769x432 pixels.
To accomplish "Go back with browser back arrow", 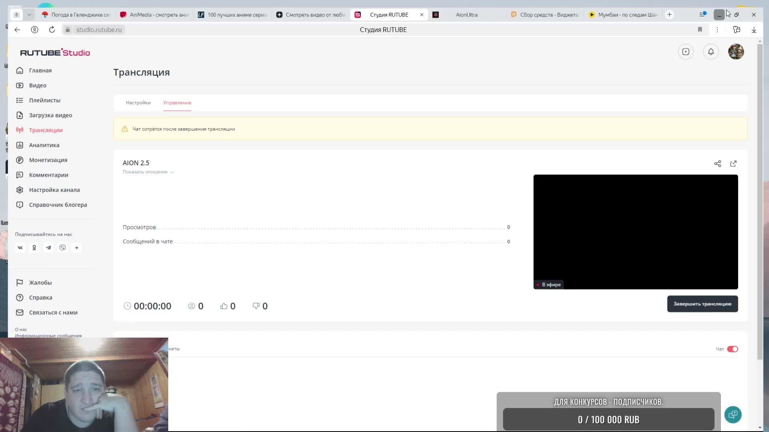I will [17, 30].
